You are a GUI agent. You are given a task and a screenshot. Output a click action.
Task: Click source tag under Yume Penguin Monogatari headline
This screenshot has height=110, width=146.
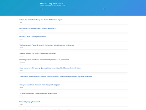21,87
